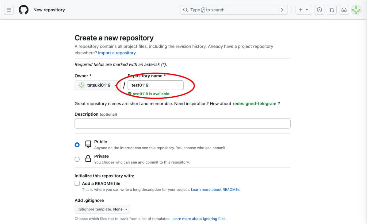The image size is (367, 224).
Task: Open your profile avatar menu
Action: click(x=356, y=10)
